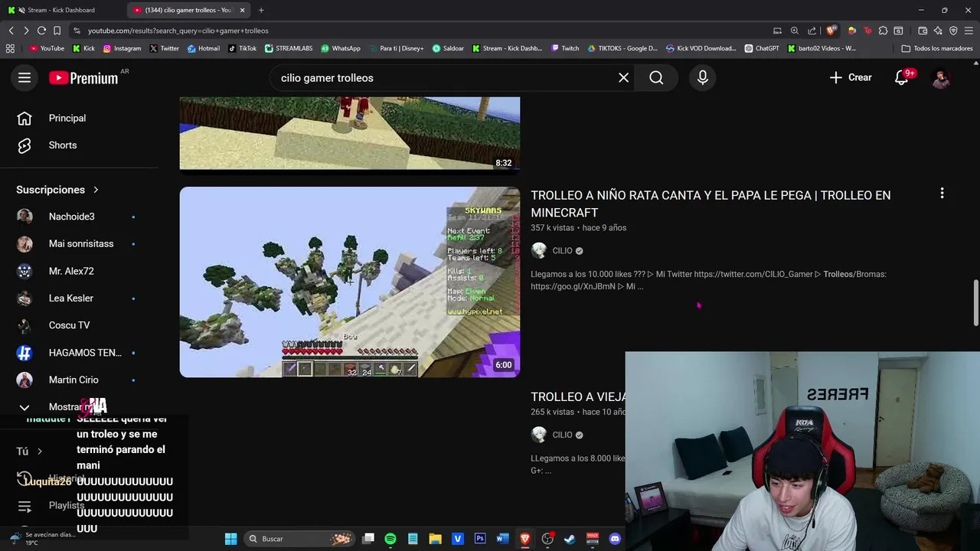Play the Skywars trolleo video thumbnail

point(350,282)
